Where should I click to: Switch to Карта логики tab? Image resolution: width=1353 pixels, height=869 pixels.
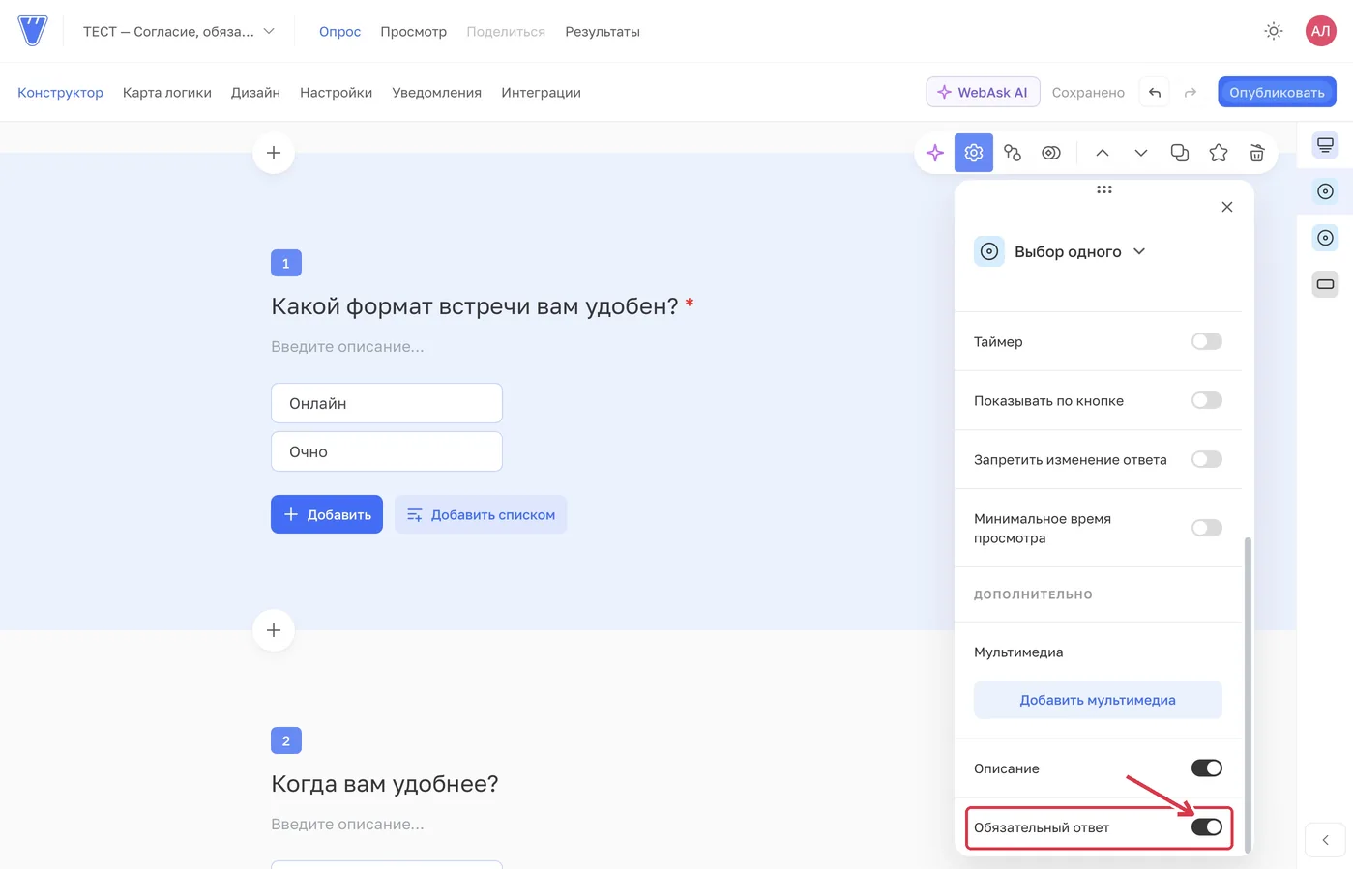167,93
